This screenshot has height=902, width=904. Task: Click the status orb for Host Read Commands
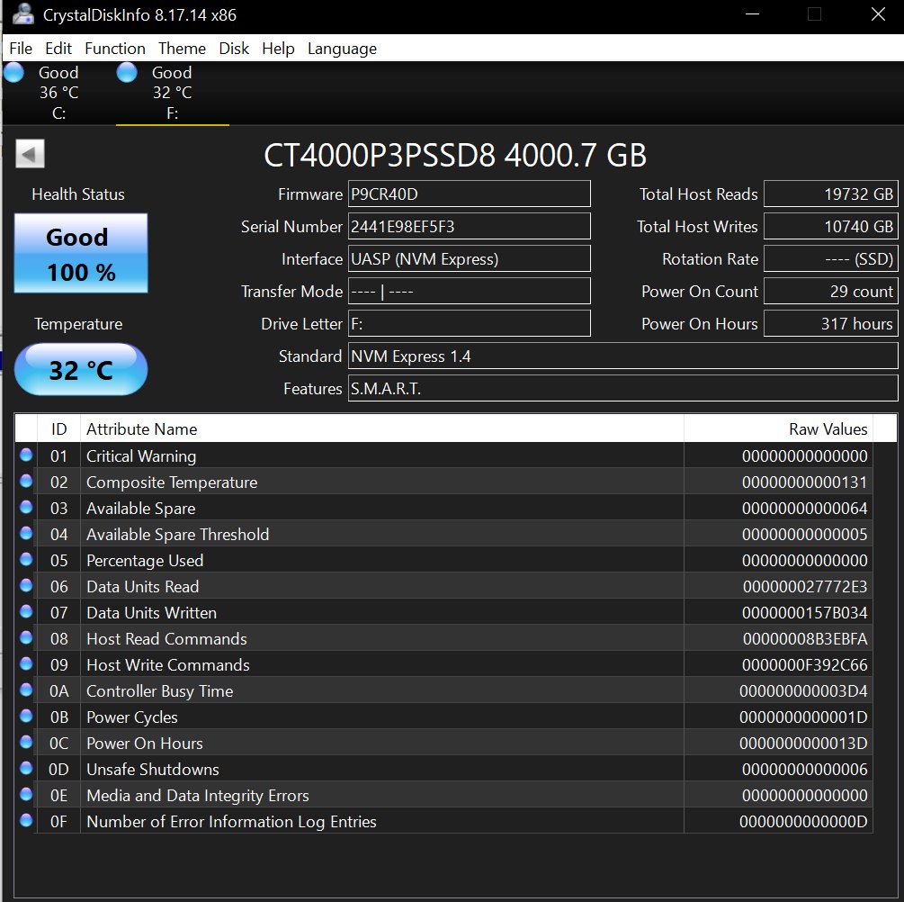point(26,637)
